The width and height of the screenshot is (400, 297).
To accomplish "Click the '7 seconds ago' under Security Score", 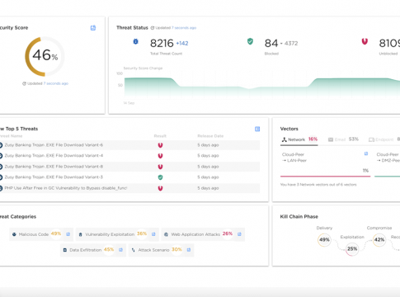I will pyautogui.click(x=56, y=83).
